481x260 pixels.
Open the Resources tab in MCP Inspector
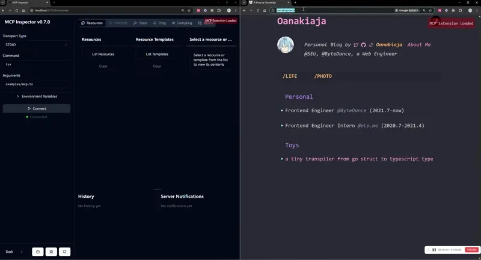[x=92, y=23]
